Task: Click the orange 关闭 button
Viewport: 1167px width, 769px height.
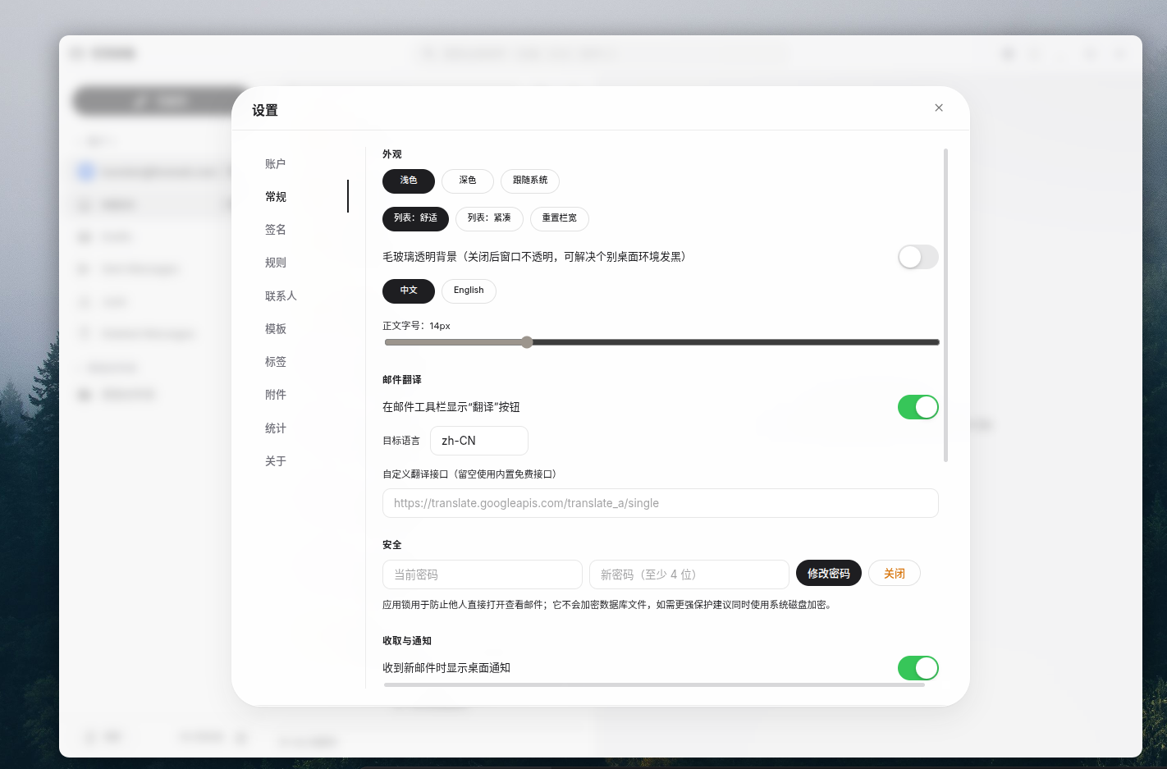Action: (x=895, y=573)
